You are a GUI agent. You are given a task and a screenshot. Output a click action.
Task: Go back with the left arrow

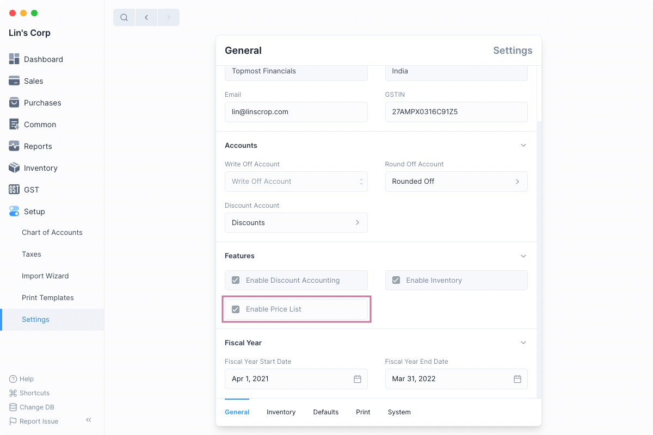pos(146,17)
